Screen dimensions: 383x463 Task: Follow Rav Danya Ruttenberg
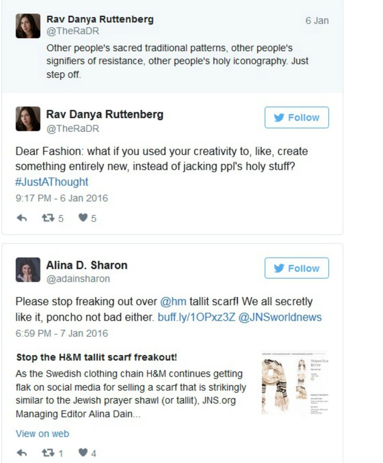296,118
